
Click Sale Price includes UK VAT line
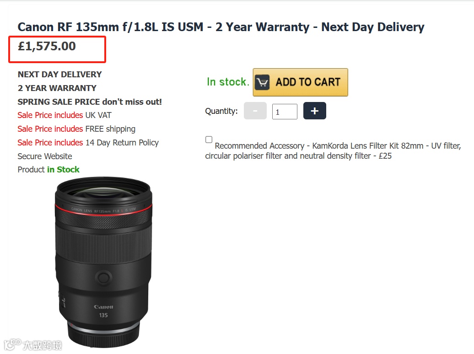64,115
